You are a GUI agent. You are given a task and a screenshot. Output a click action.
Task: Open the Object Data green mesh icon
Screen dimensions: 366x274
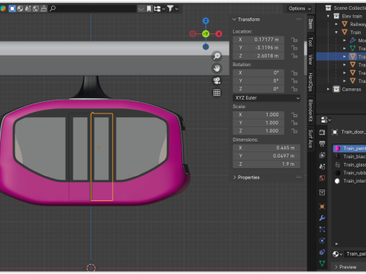(322, 263)
